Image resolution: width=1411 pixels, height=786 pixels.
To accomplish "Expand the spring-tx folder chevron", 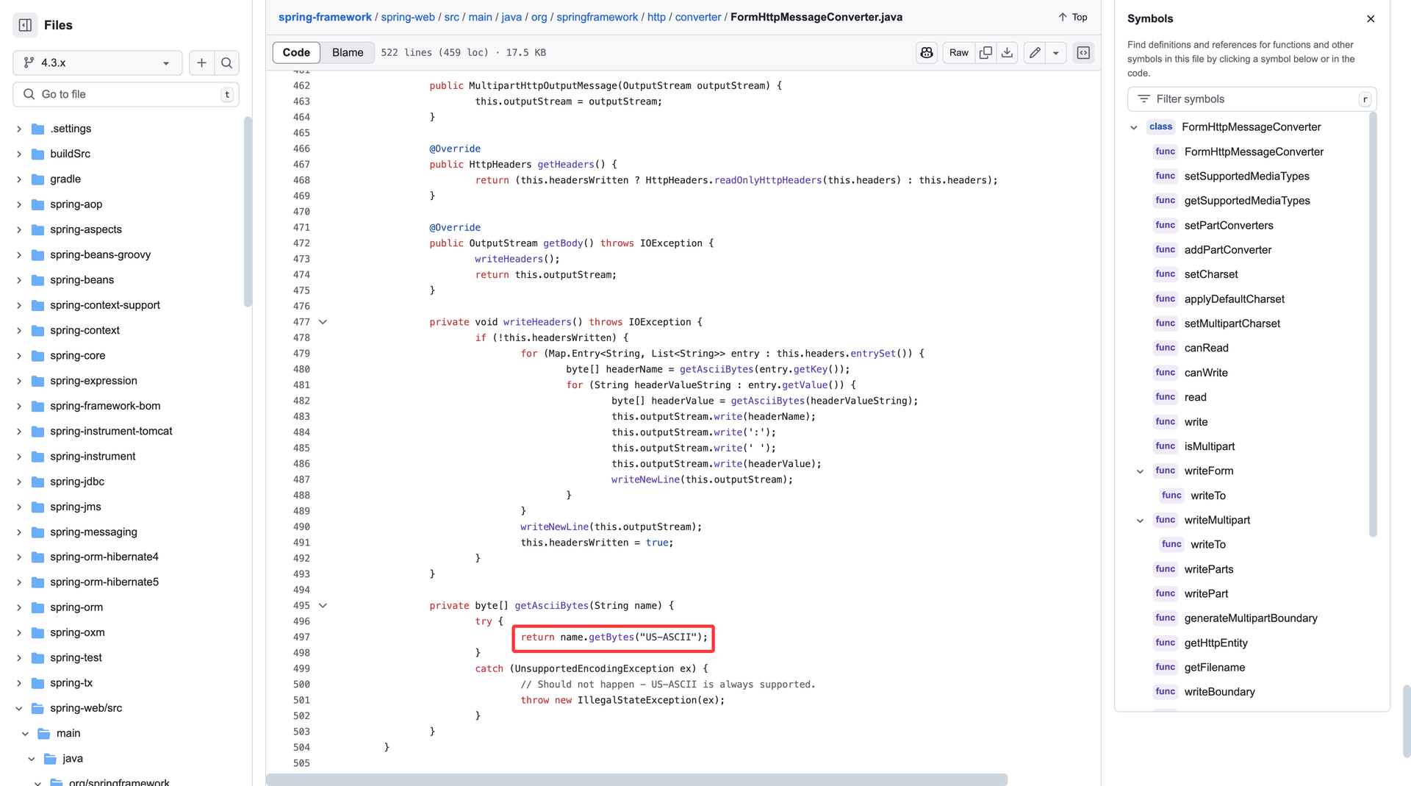I will (x=19, y=683).
